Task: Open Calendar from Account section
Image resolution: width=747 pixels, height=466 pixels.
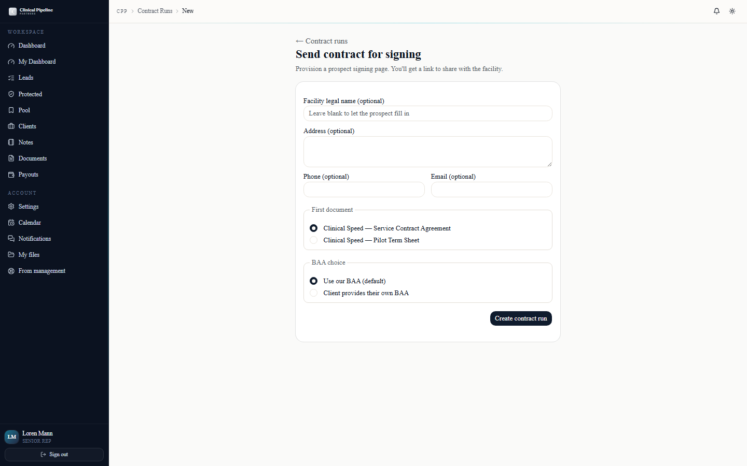Action: 54,223
